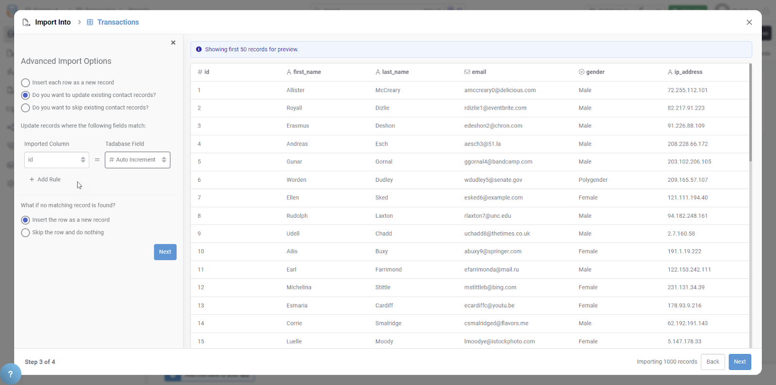The height and width of the screenshot is (385, 776).
Task: Click the plus icon beside Add Rule
Action: (32, 179)
